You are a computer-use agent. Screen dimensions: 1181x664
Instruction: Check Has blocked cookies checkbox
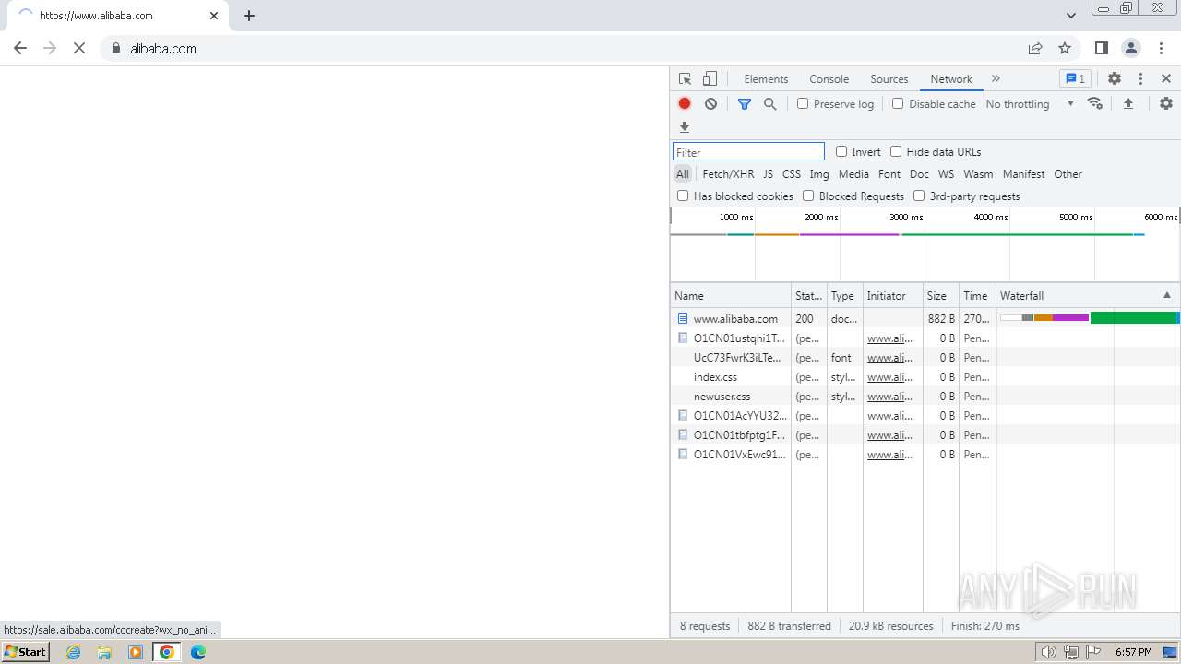pos(683,196)
